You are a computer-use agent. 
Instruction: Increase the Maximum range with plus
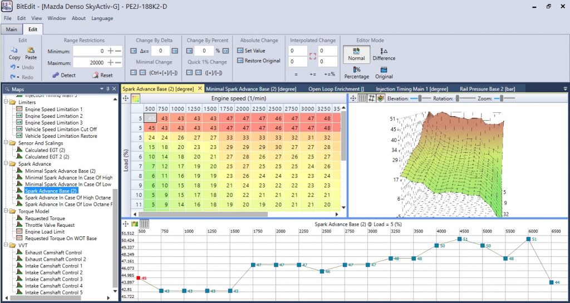(x=111, y=63)
